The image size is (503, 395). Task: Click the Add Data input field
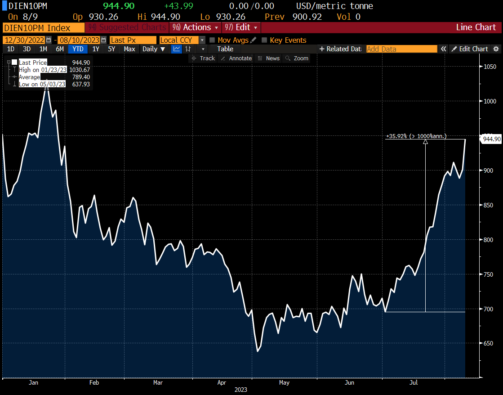point(401,49)
